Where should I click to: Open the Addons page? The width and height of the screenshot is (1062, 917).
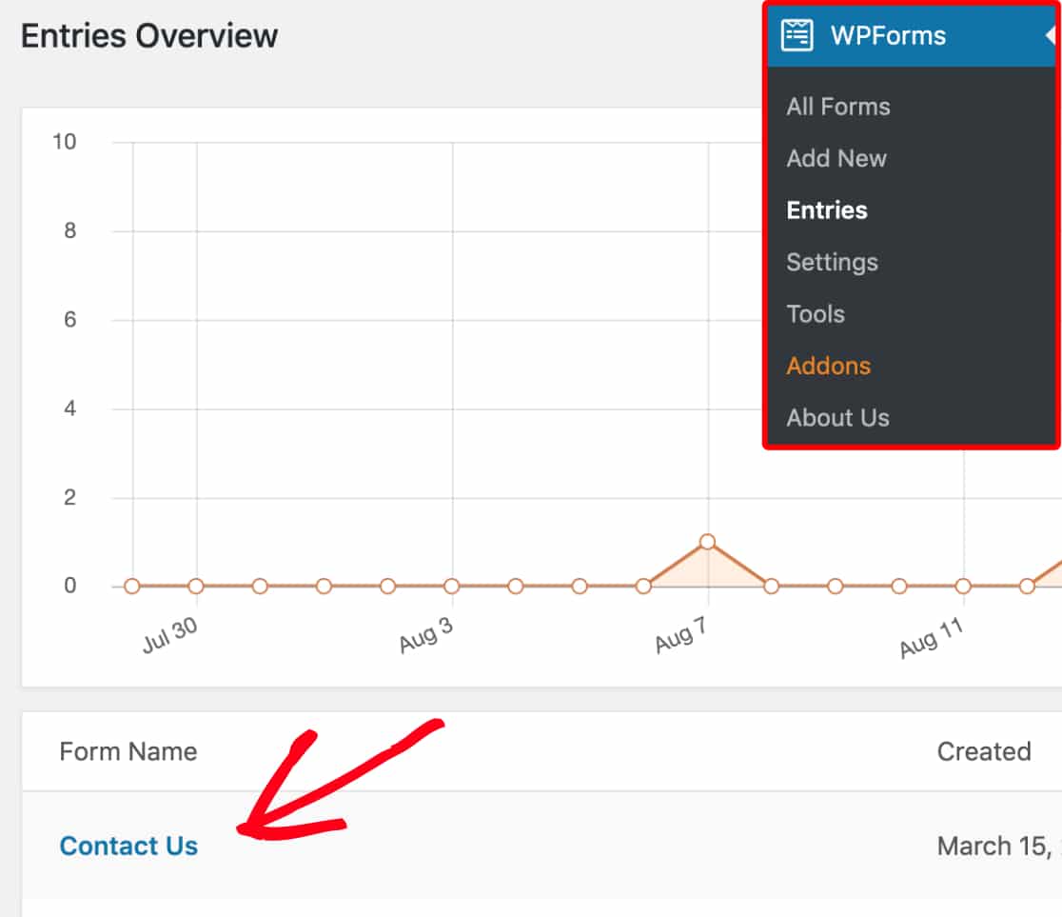[828, 366]
